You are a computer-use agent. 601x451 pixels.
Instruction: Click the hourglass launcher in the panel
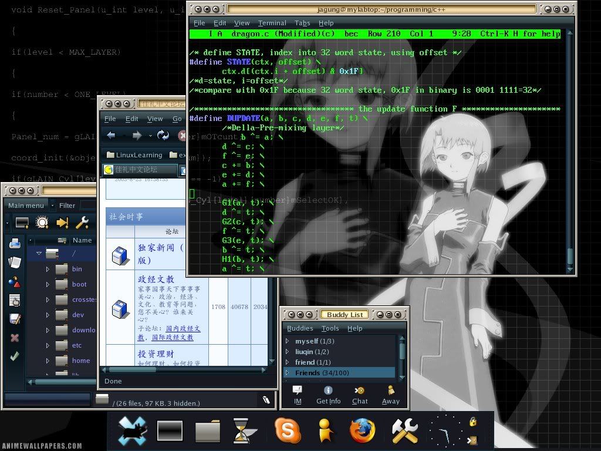tap(245, 430)
